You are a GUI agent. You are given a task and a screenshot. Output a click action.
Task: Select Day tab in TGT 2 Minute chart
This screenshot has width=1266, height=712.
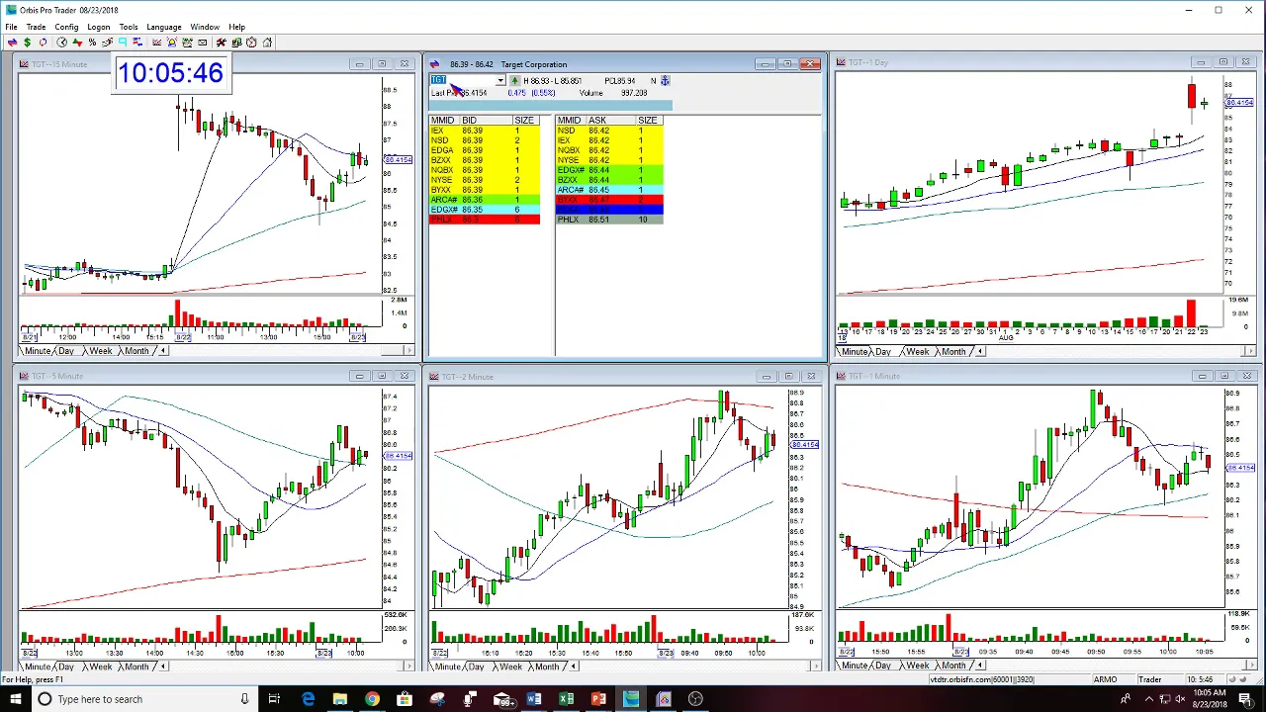click(477, 667)
